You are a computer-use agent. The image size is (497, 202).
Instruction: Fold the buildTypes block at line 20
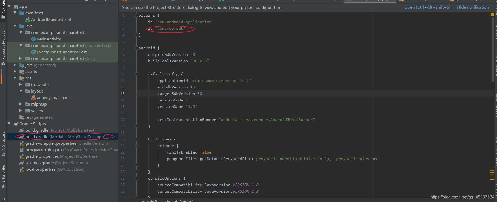136,139
